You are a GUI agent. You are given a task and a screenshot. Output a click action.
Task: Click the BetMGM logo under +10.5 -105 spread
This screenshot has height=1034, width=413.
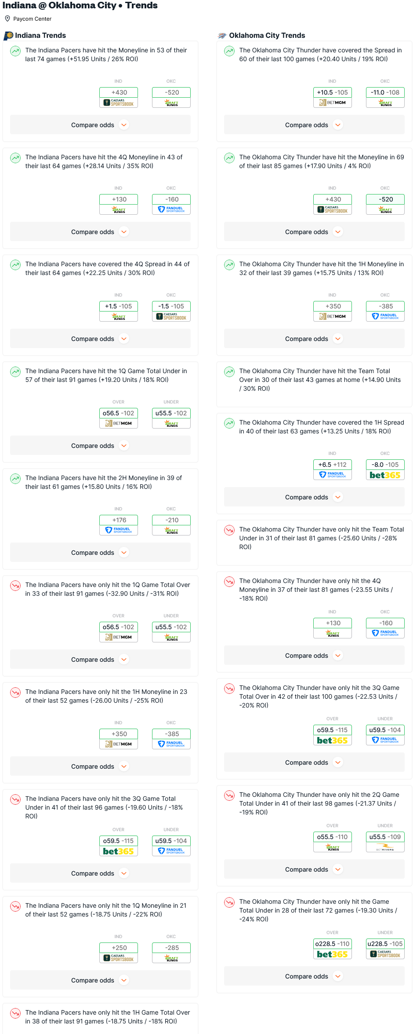[x=333, y=103]
